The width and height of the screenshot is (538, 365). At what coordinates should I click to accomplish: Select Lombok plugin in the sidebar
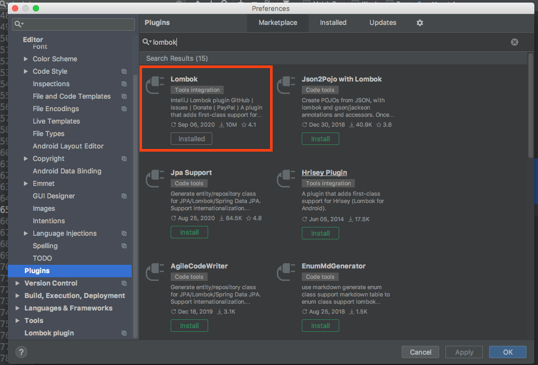point(48,333)
